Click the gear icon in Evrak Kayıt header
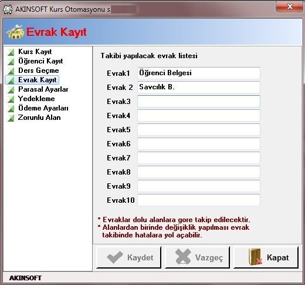This screenshot has width=305, height=285. [x=15, y=32]
